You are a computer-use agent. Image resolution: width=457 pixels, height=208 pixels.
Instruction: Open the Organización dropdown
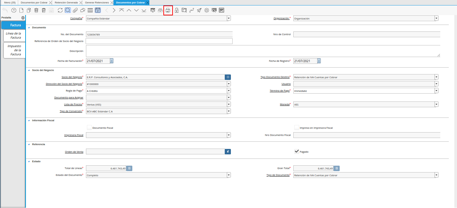pyautogui.click(x=437, y=18)
